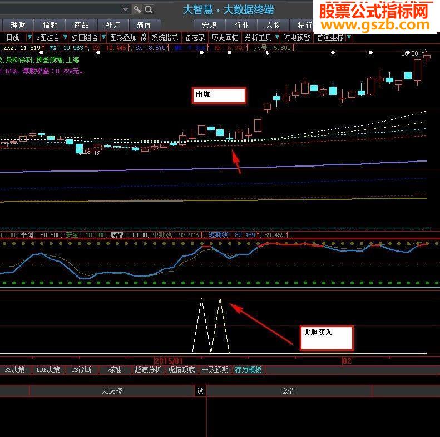This screenshot has height=437, width=440.
Task: Click the 9.12 low price label
Action: pos(93,153)
